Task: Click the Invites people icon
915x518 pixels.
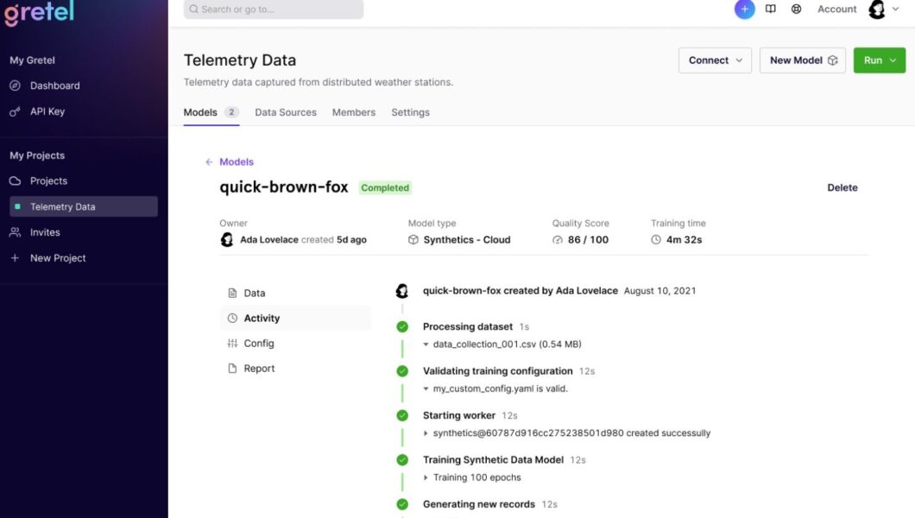Action: 16,232
